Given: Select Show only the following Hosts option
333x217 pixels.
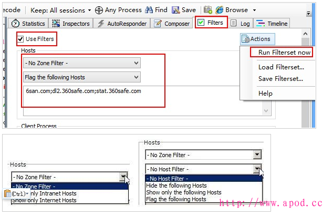Looking at the screenshot, I should click(x=183, y=192).
